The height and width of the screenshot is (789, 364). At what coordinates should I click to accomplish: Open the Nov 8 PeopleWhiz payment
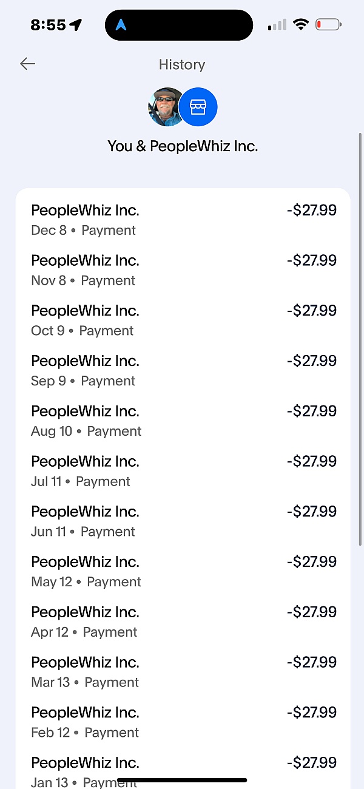click(x=183, y=270)
